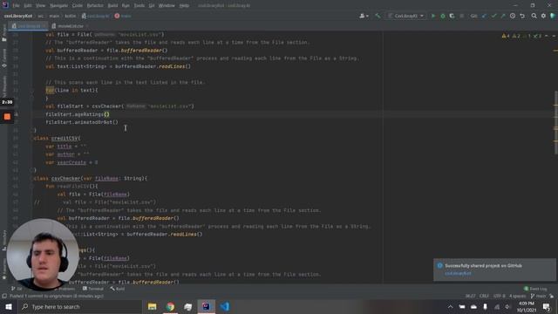Show hidden tray icons chevron
Screen dimensions: 558x314
450,306
